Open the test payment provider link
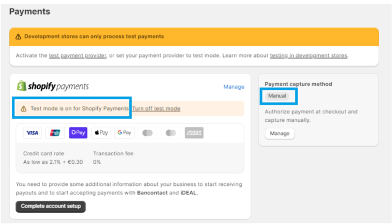 click(x=77, y=55)
